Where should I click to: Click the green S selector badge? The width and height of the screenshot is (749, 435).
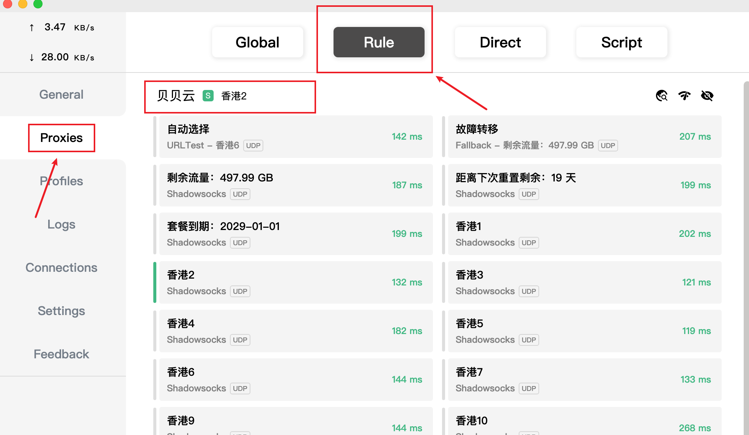pos(208,96)
